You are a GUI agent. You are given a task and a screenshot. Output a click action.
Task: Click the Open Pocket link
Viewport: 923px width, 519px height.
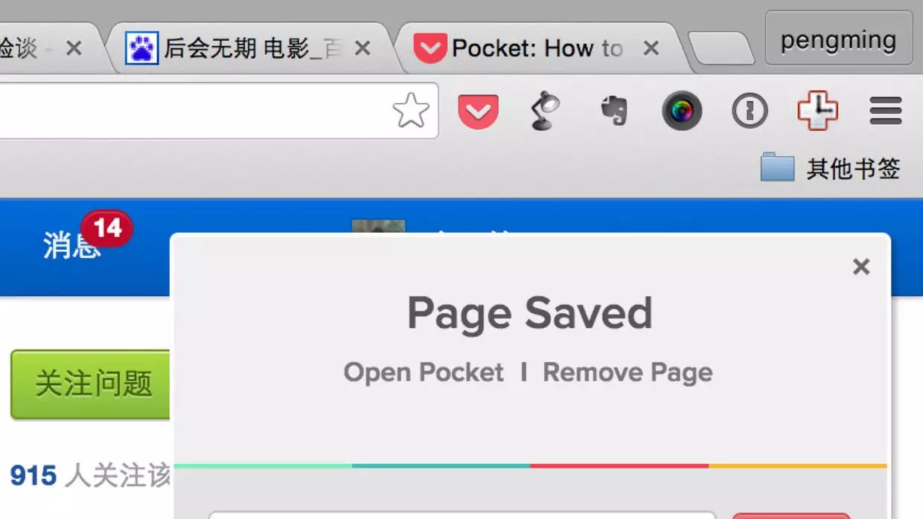424,372
